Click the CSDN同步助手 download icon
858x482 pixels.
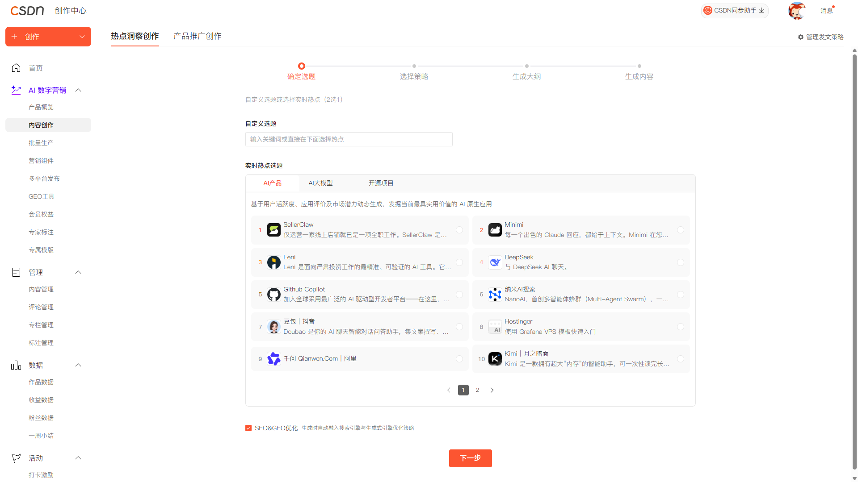(x=761, y=10)
